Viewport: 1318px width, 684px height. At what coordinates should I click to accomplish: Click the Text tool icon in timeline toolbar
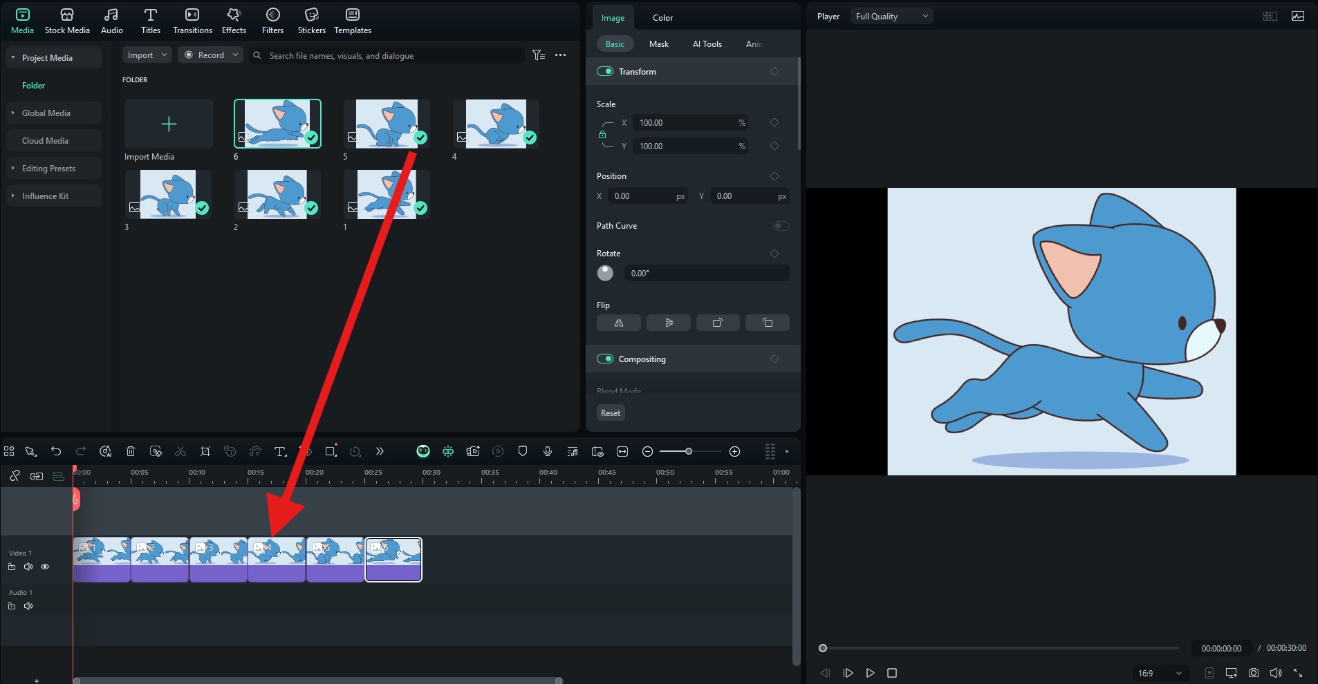click(x=280, y=451)
